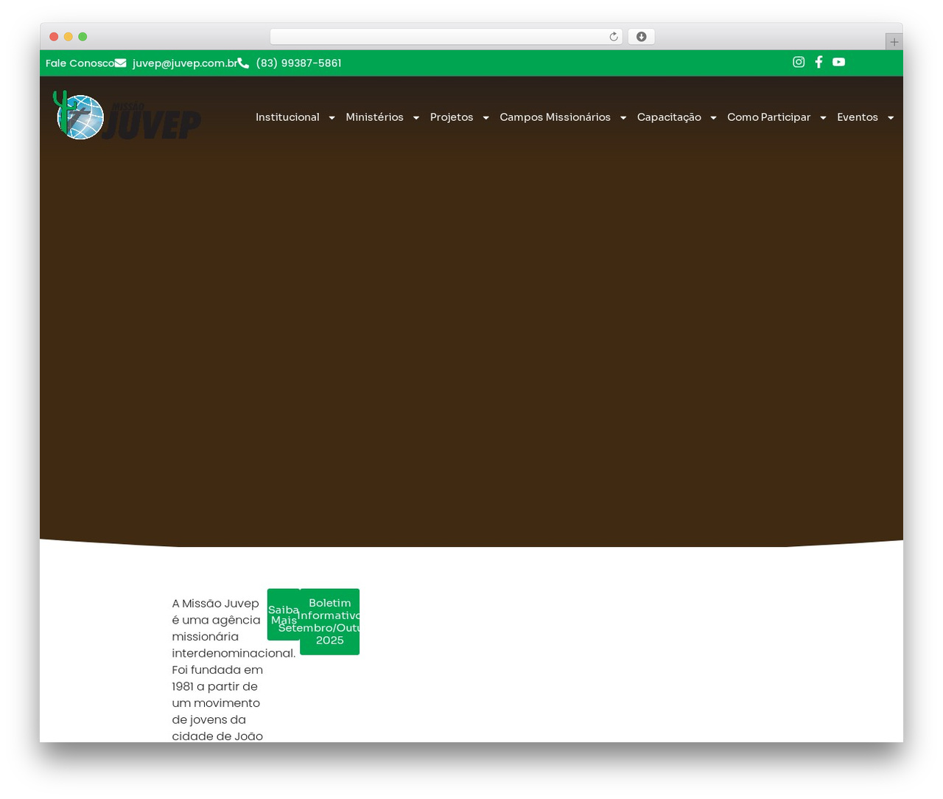
Task: Click the Missão Juvep logo
Action: 127,115
